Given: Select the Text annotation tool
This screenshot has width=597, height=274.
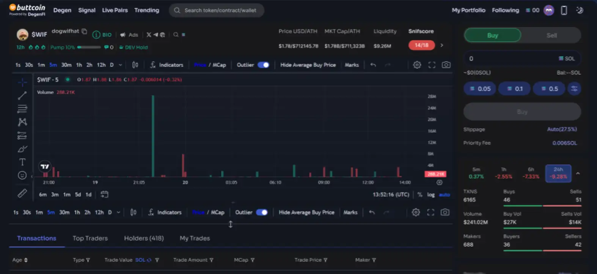Looking at the screenshot, I should (x=22, y=162).
